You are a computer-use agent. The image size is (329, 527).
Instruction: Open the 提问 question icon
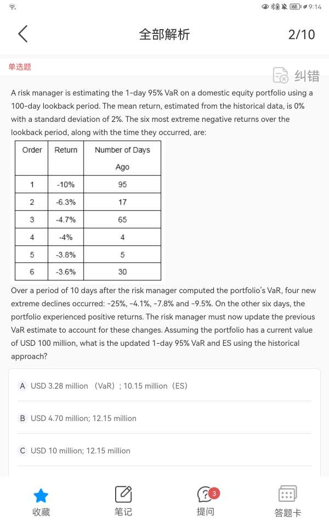click(x=205, y=495)
